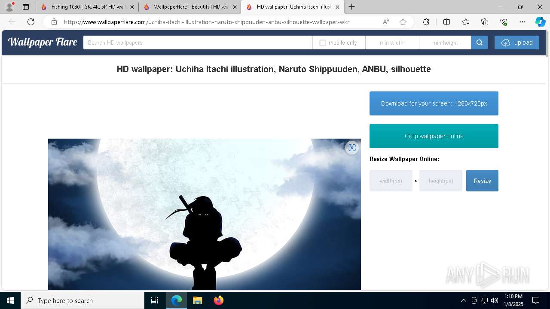This screenshot has width=550, height=309.
Task: Enable the mobile only checkbox
Action: point(323,43)
